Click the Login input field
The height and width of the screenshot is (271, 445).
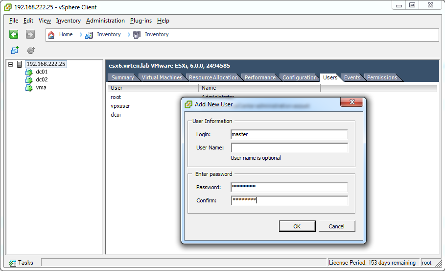tap(289, 135)
